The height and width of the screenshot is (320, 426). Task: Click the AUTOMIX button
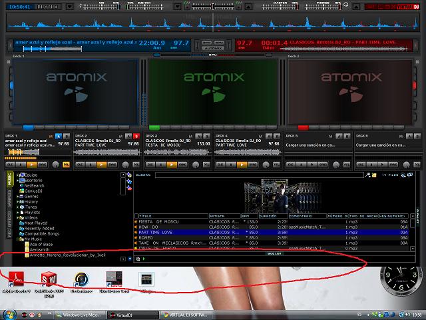point(213,48)
